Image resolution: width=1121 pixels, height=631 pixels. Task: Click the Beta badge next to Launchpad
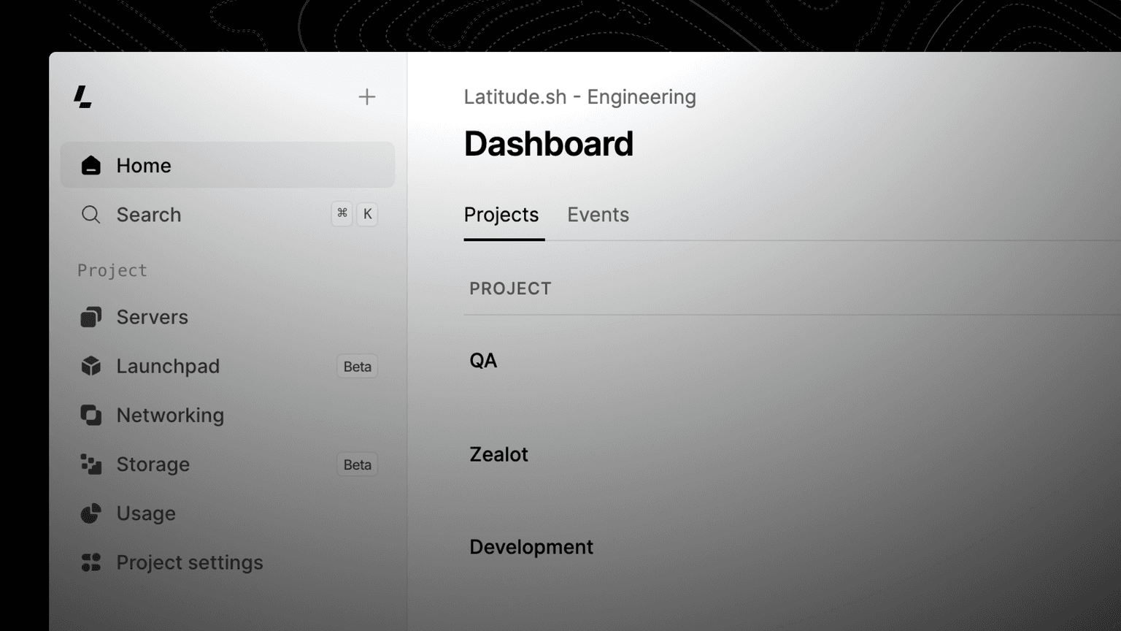357,366
